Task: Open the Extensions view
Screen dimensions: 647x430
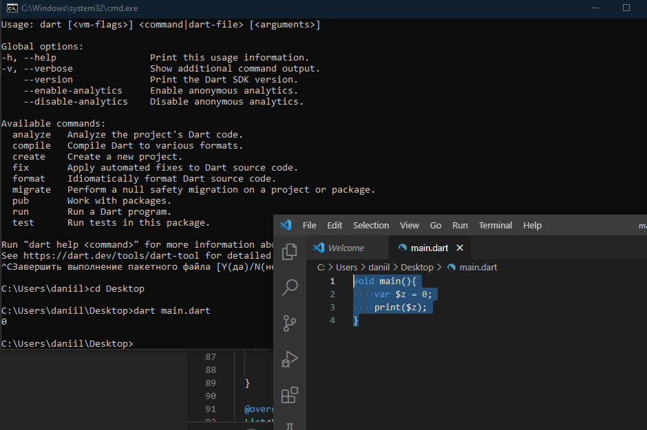Action: tap(289, 394)
